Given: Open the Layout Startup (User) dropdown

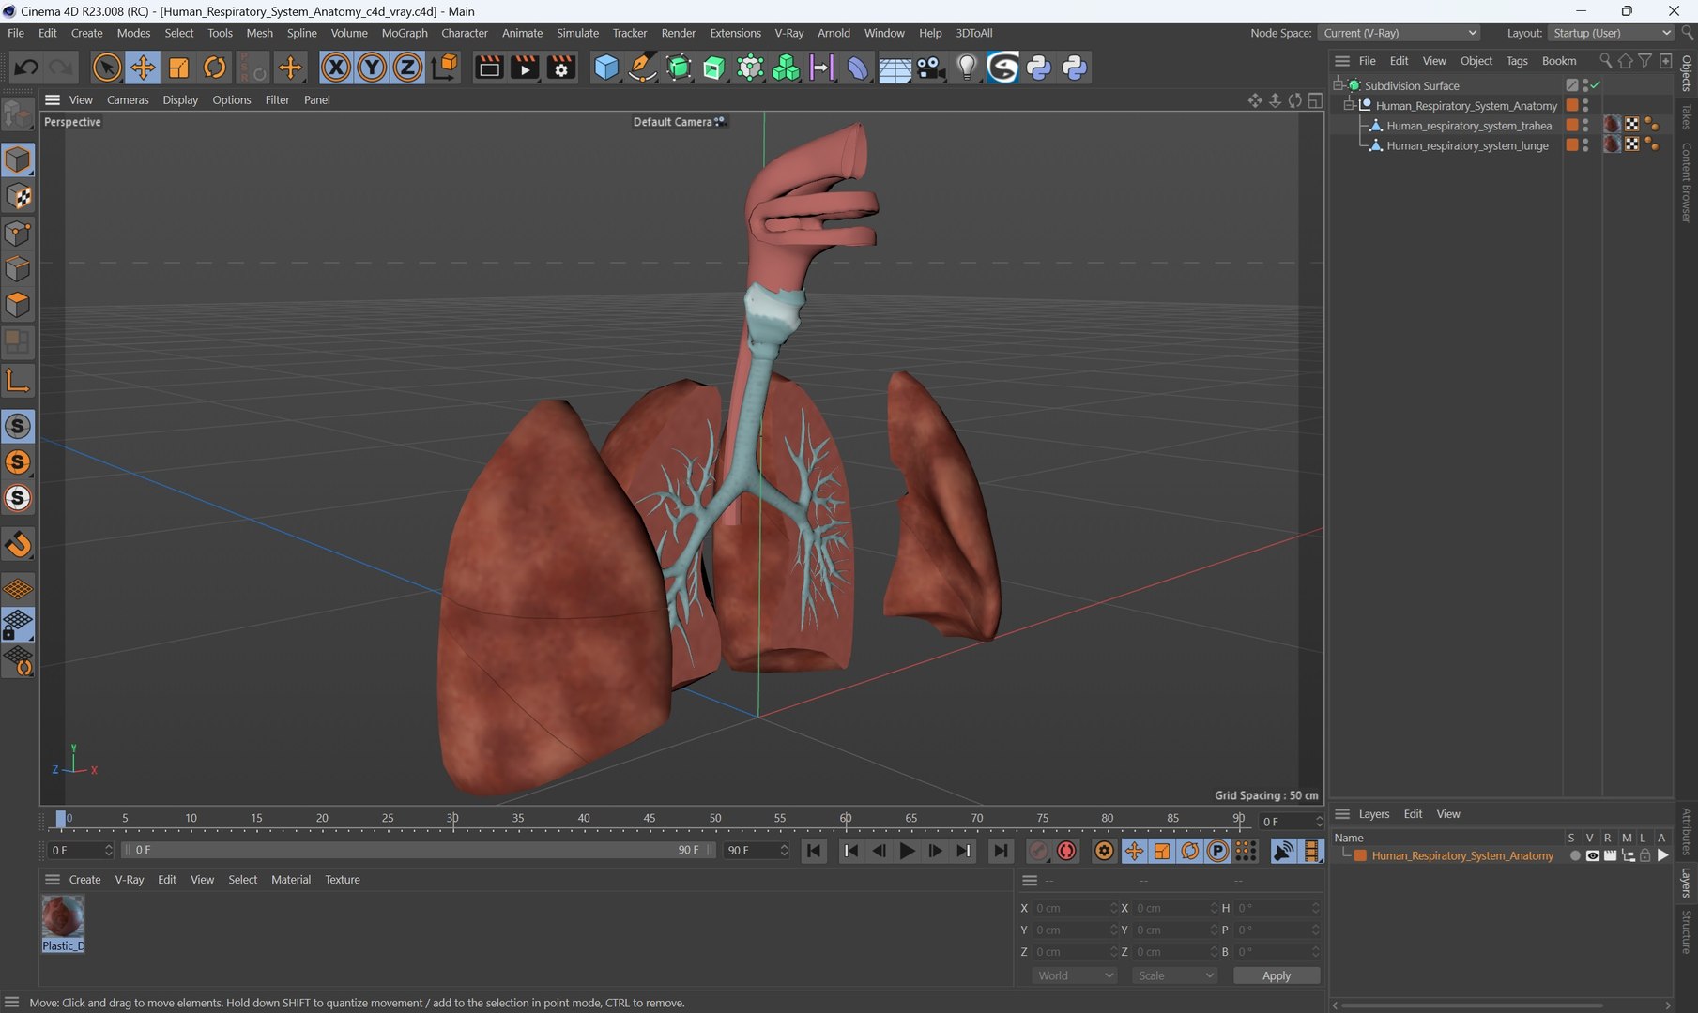Looking at the screenshot, I should [1611, 33].
